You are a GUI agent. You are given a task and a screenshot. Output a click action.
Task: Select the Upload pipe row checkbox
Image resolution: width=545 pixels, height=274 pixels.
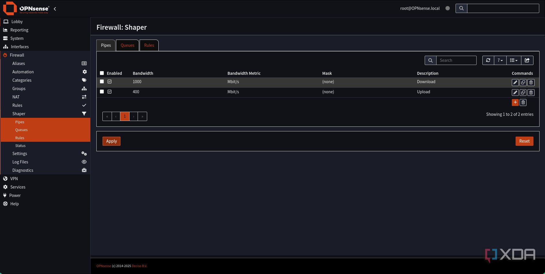pos(102,92)
